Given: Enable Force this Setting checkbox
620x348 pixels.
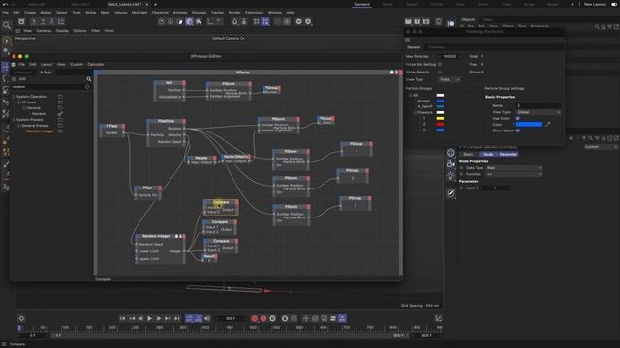Looking at the screenshot, I should (x=440, y=65).
